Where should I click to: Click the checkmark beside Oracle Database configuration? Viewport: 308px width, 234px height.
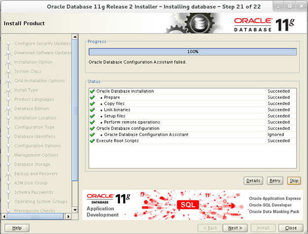click(92, 129)
